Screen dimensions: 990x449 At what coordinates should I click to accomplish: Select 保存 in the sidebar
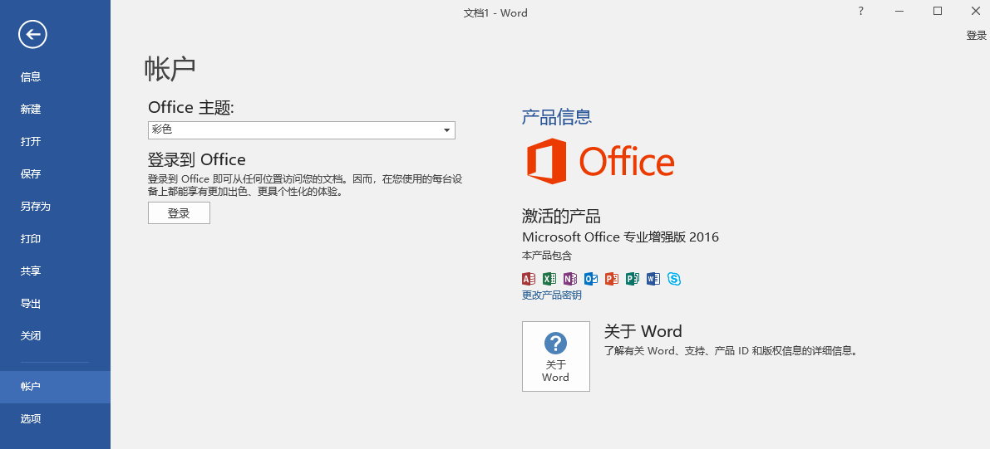coord(55,174)
